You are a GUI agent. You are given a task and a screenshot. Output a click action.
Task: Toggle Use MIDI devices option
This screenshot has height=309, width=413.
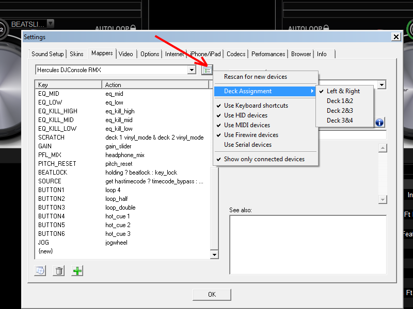(x=266, y=125)
